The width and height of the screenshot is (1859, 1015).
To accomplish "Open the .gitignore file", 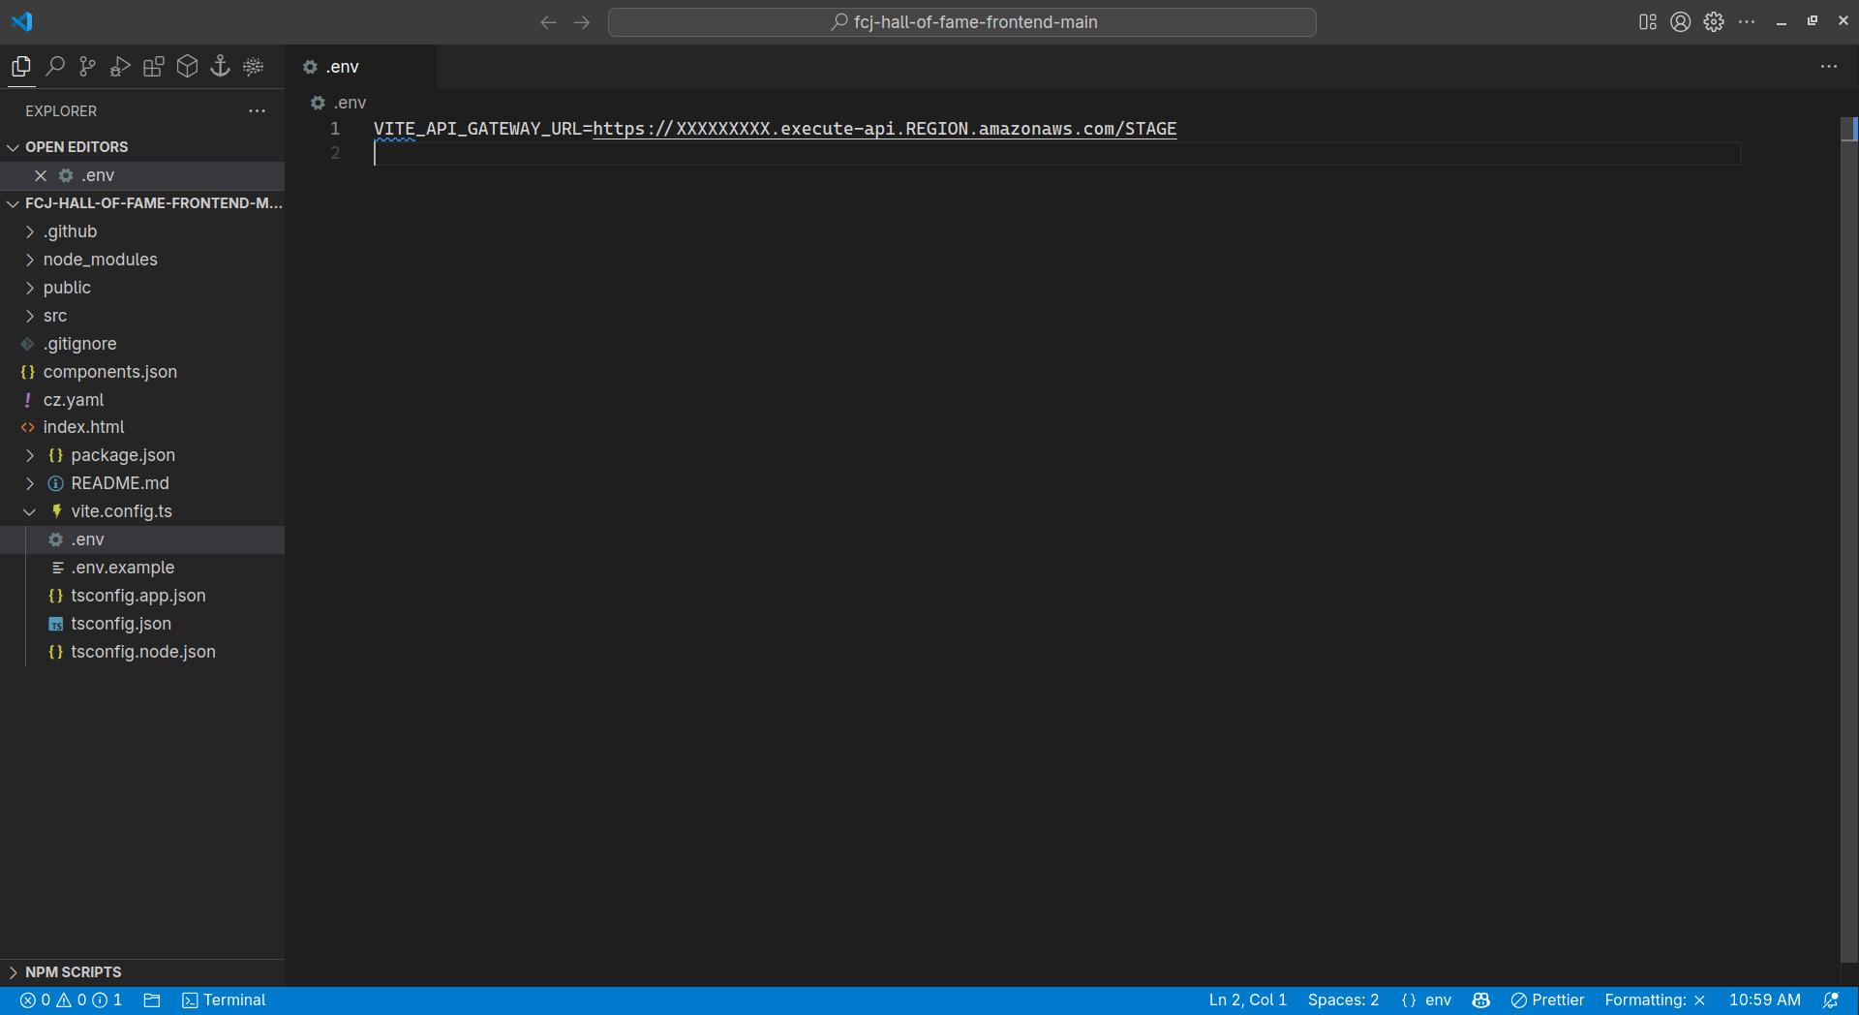I will [142, 344].
